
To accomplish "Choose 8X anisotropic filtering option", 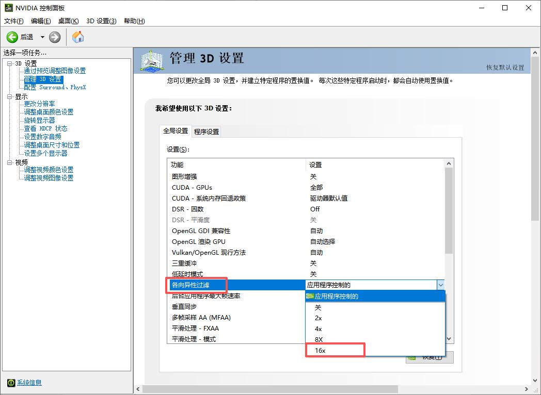I will point(375,339).
